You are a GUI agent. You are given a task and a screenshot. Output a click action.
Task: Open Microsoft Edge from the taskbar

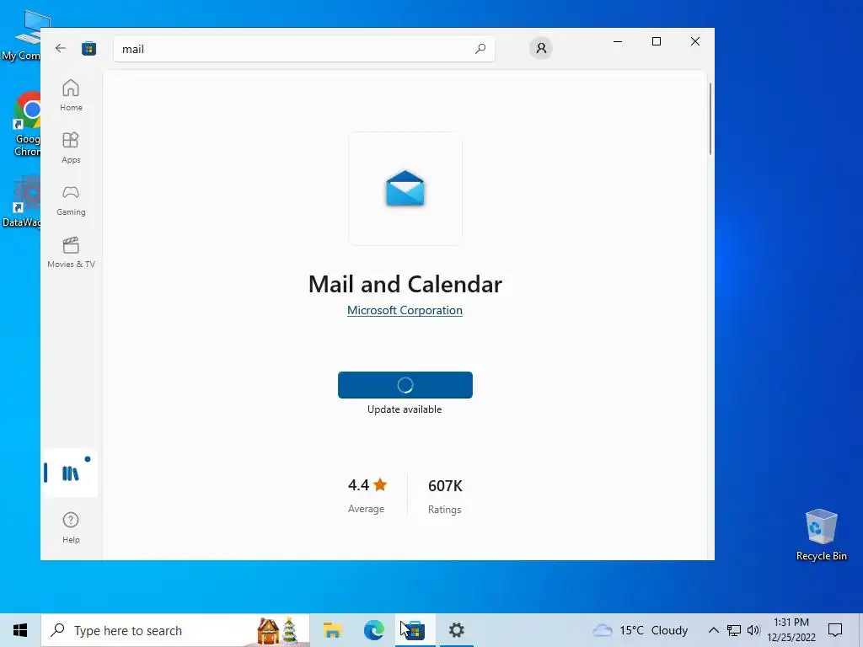[373, 630]
